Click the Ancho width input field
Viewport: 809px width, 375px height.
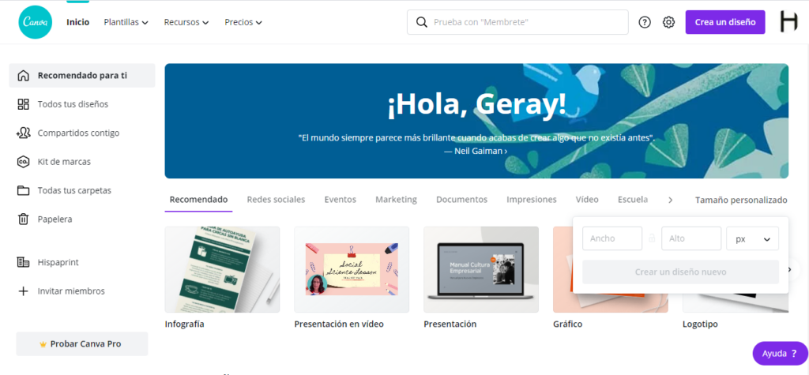(612, 238)
